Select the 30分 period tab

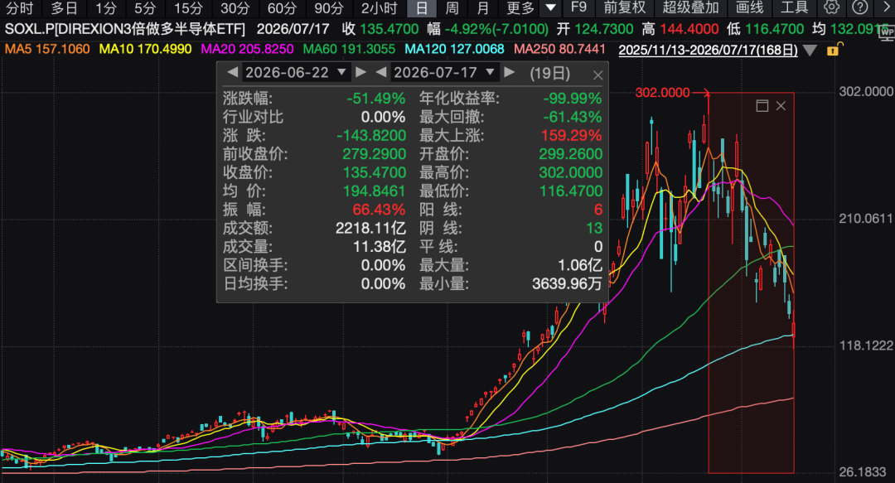point(235,7)
